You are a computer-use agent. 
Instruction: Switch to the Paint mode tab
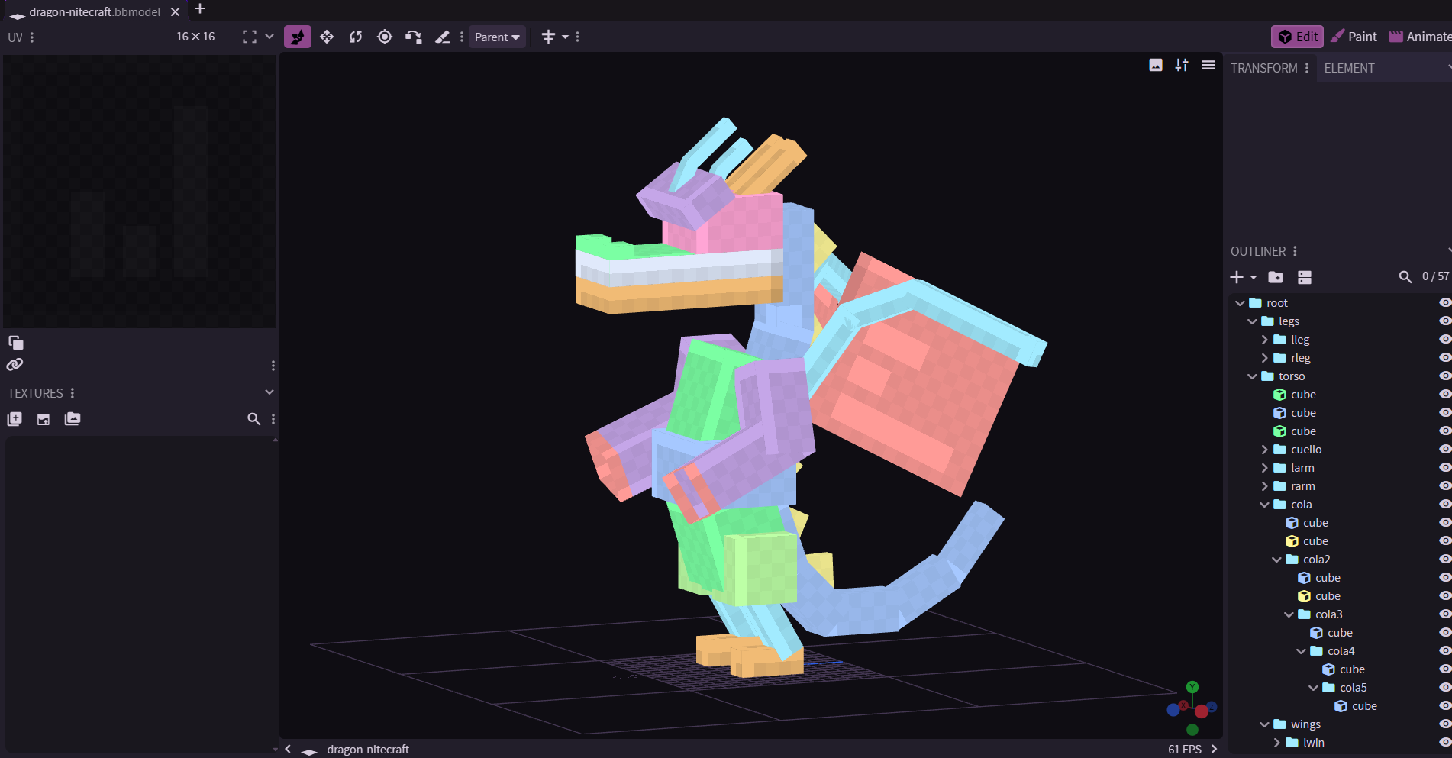pos(1354,37)
